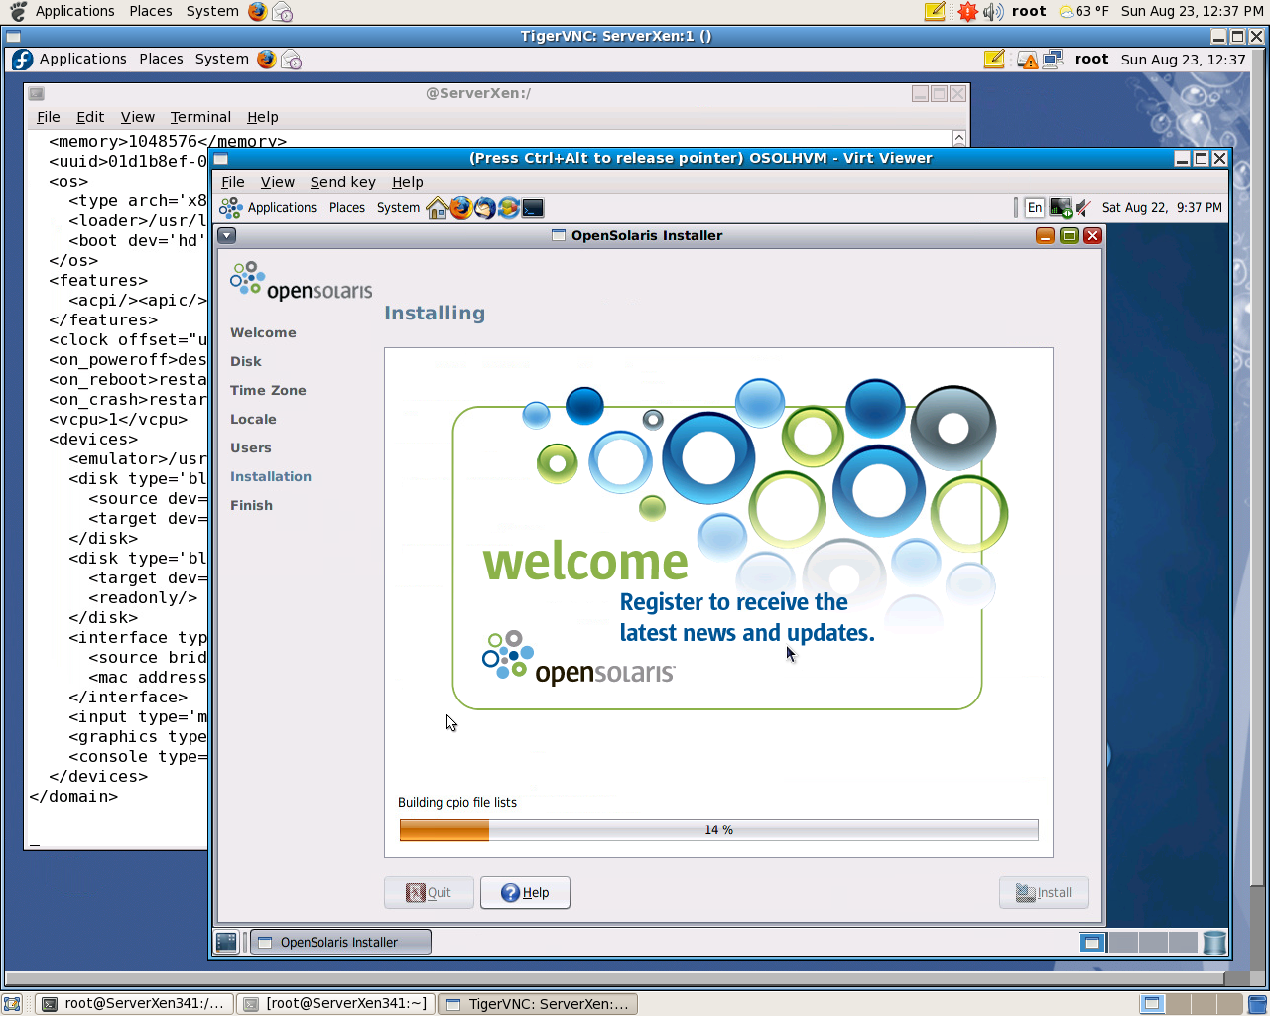Click the show desktop icon in guest taskbar
The image size is (1270, 1016).
pyautogui.click(x=227, y=943)
